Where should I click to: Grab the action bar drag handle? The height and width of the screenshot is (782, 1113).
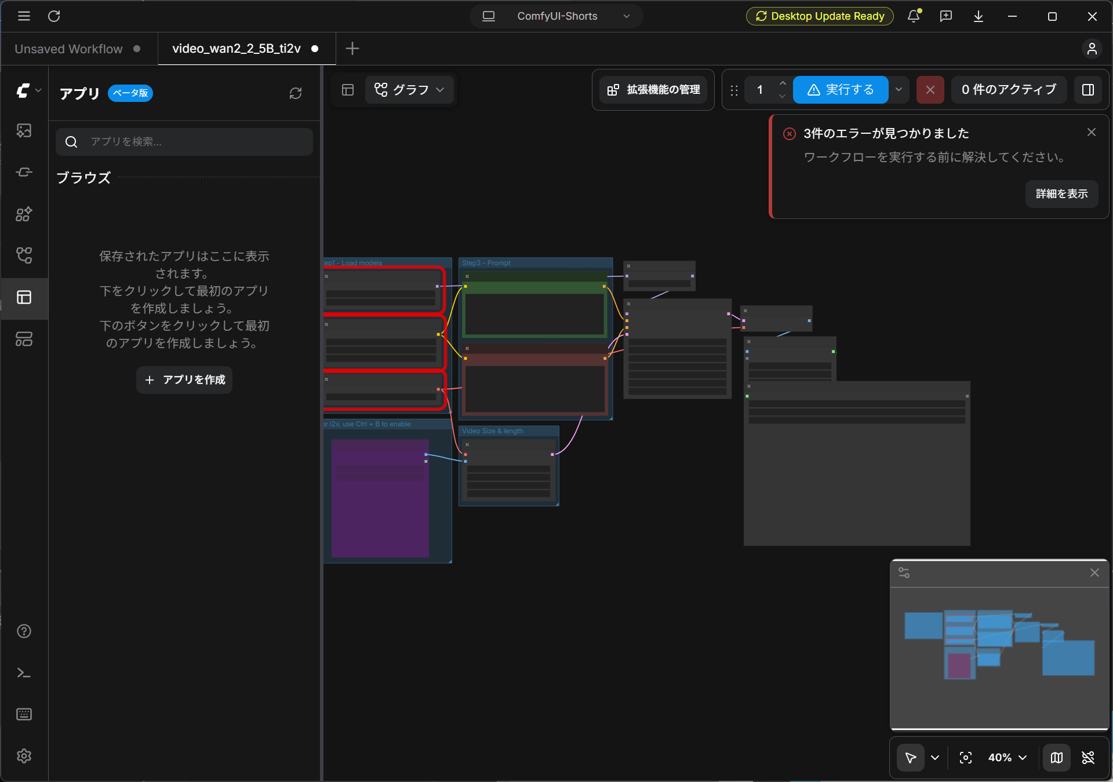coord(734,90)
